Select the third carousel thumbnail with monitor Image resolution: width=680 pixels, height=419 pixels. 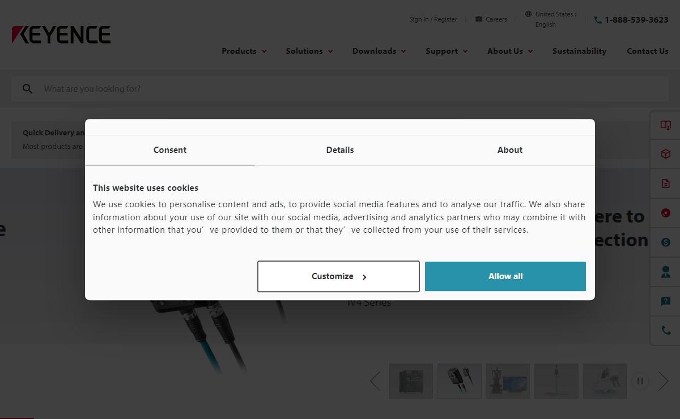pyautogui.click(x=508, y=381)
